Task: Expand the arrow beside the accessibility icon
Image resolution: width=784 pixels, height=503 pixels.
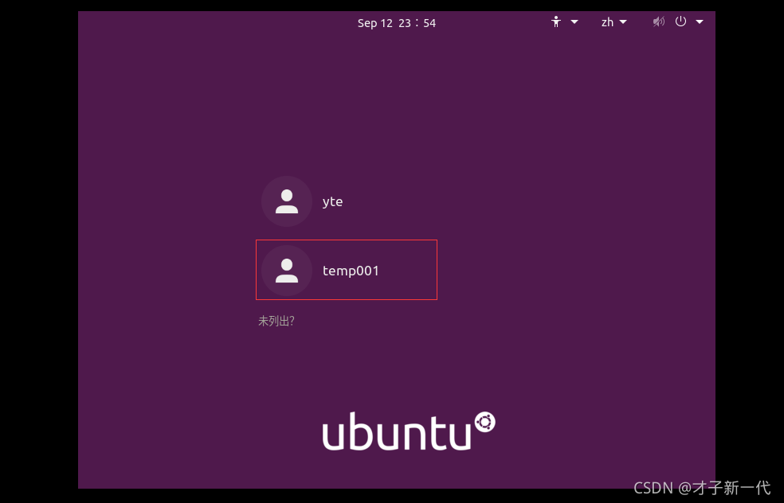Action: point(574,22)
